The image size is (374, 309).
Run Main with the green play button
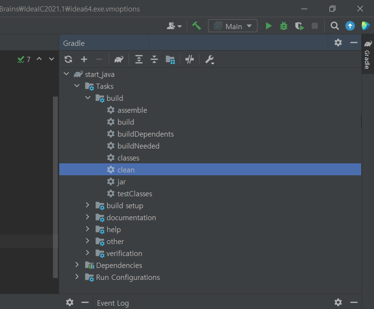tap(268, 26)
